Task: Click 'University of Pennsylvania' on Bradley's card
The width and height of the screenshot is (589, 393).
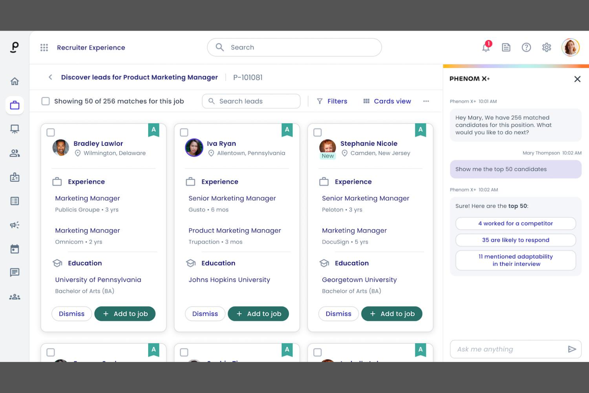Action: pos(98,280)
